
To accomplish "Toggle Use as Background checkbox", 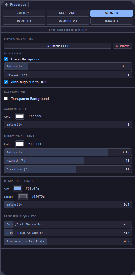I will tap(6, 59).
